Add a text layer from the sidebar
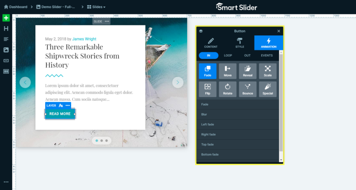Image resolution: width=356 pixels, height=190 pixels. tap(6, 39)
